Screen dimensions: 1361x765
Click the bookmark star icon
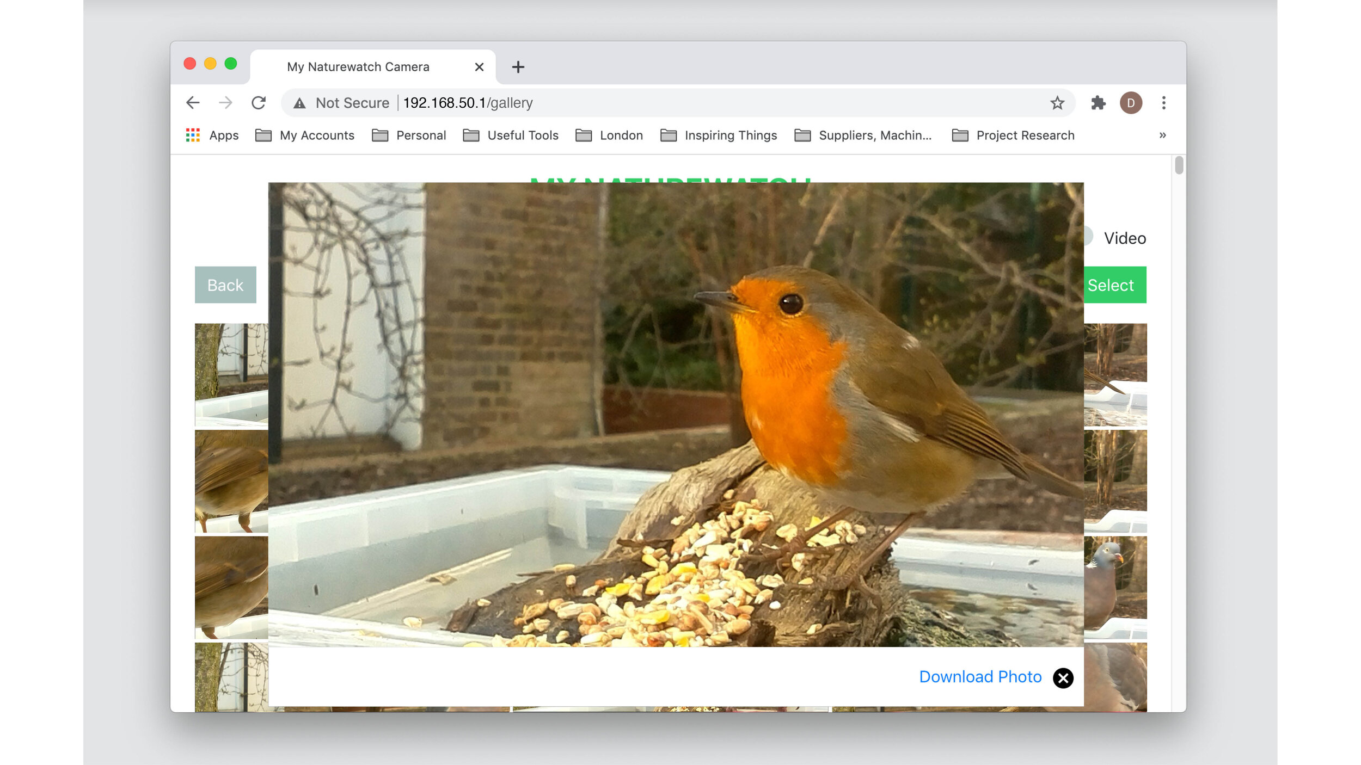1057,102
